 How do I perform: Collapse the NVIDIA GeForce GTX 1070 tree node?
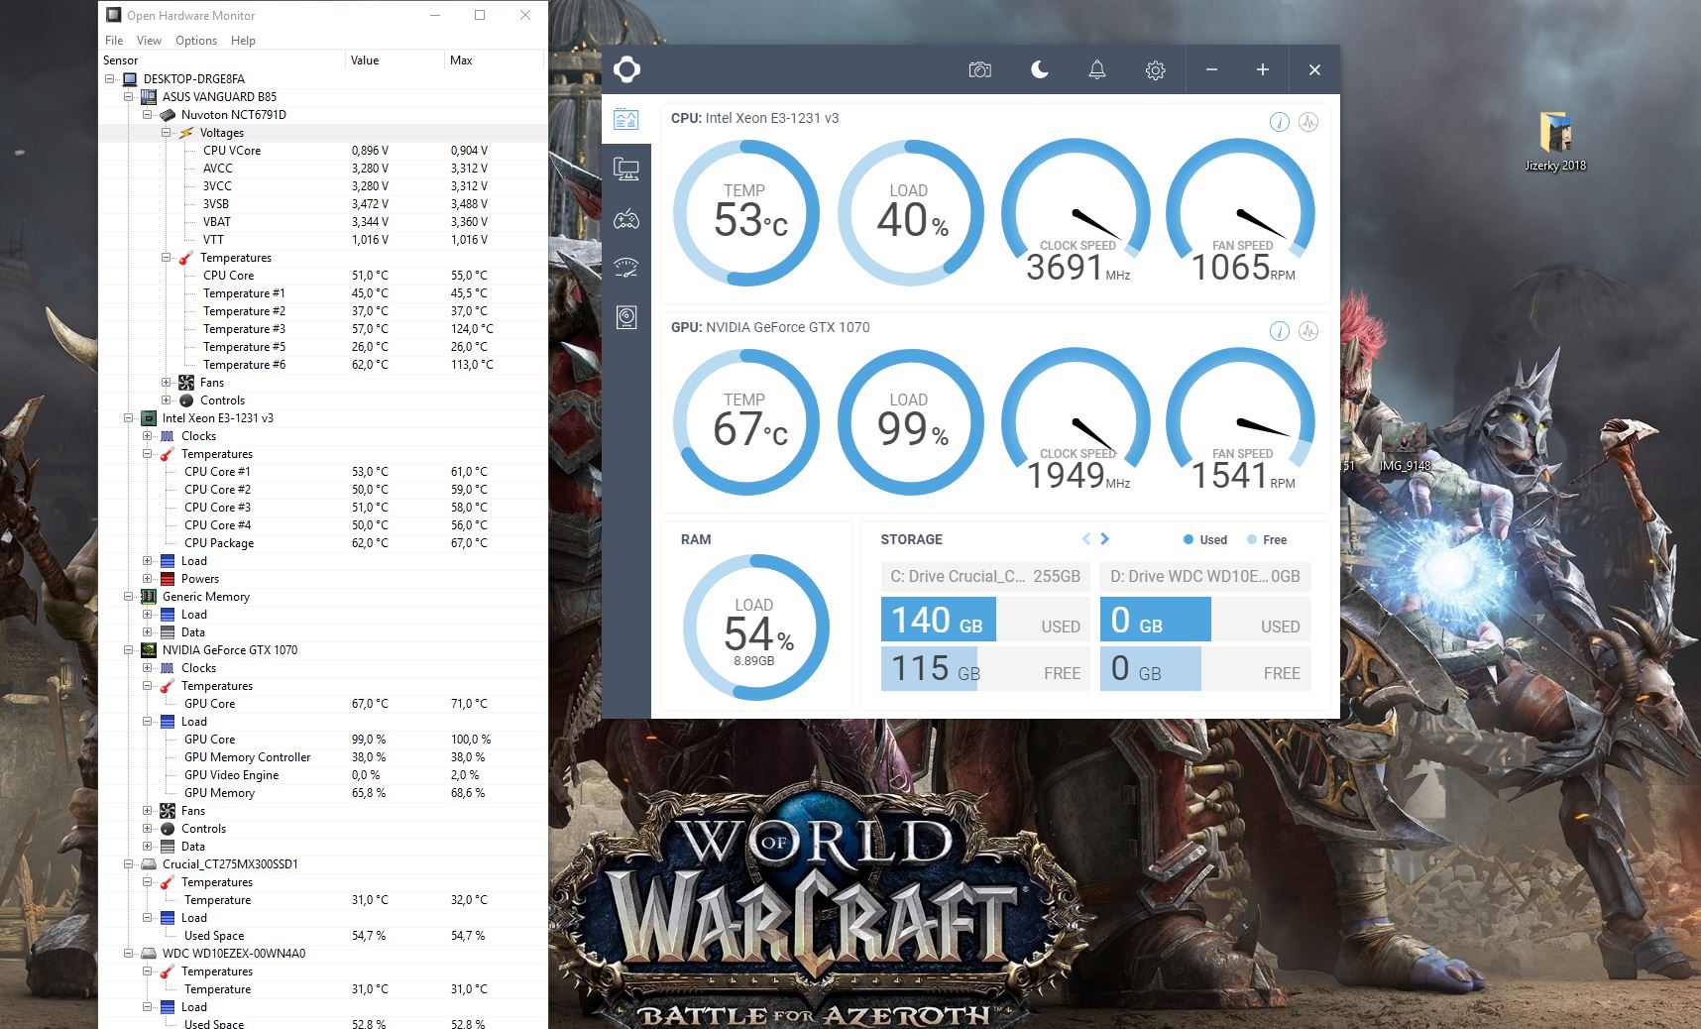pos(129,650)
